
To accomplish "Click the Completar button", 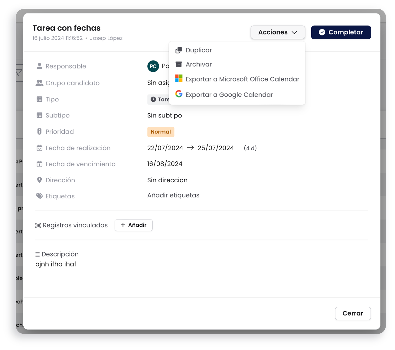I will (341, 32).
